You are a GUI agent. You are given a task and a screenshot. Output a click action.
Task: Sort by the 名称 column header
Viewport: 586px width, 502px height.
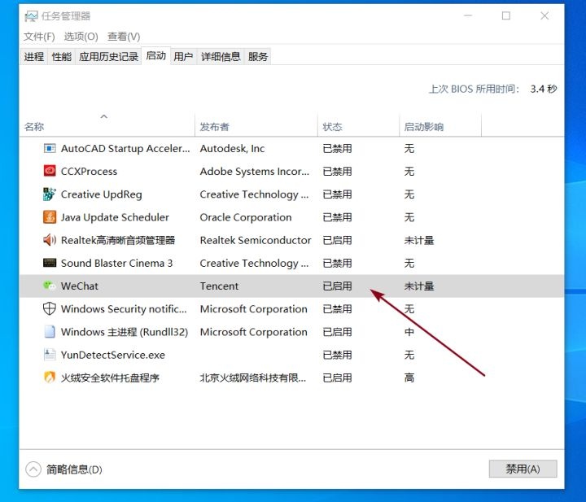click(34, 127)
